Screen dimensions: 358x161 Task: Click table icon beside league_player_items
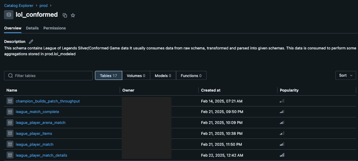click(10, 133)
